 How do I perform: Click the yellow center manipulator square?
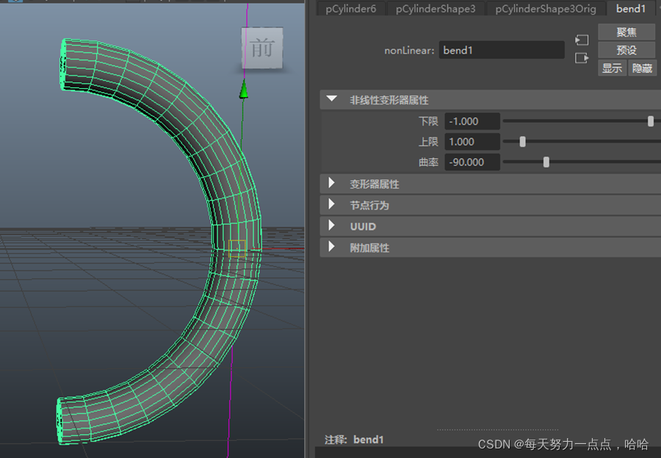coord(237,248)
